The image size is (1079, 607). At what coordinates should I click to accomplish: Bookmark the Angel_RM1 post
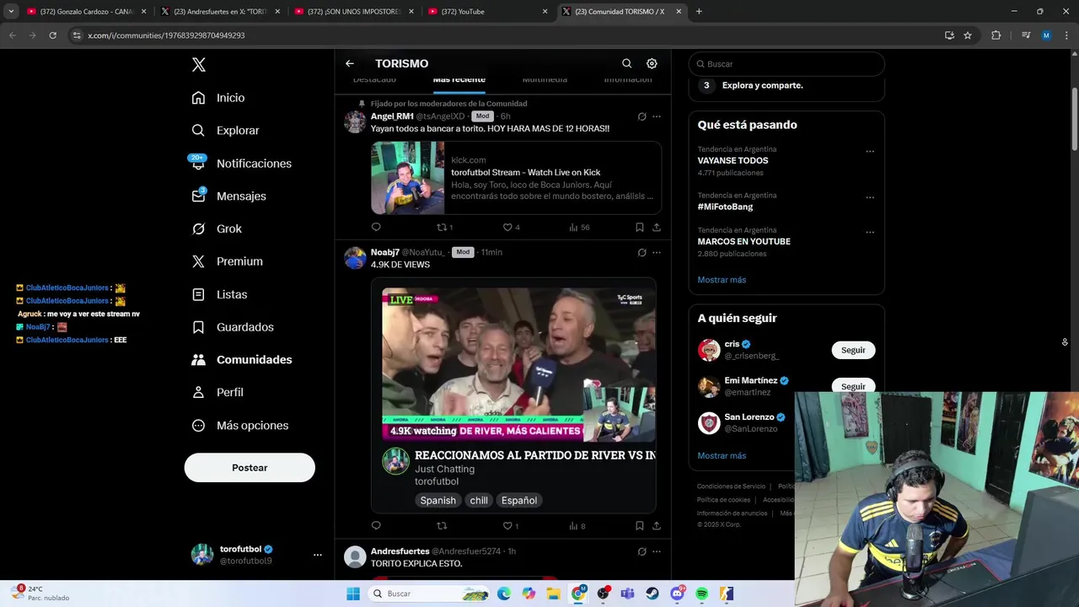(x=640, y=227)
